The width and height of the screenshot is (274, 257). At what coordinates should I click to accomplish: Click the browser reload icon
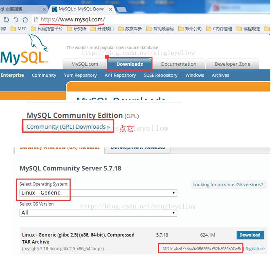point(6,20)
